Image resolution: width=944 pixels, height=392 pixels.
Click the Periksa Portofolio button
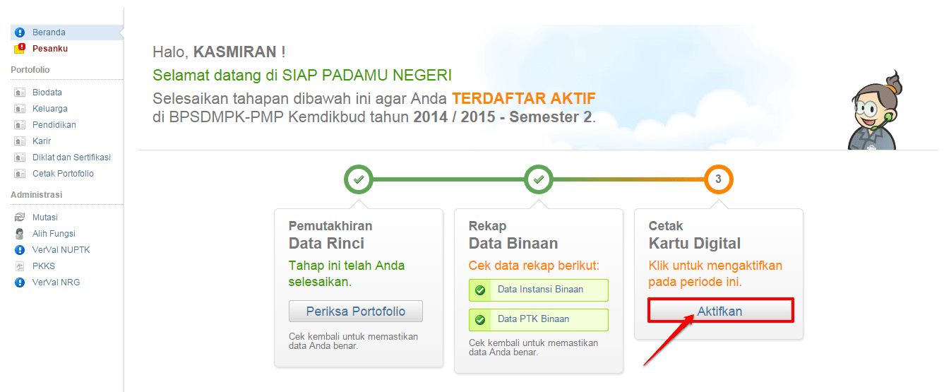tap(356, 311)
